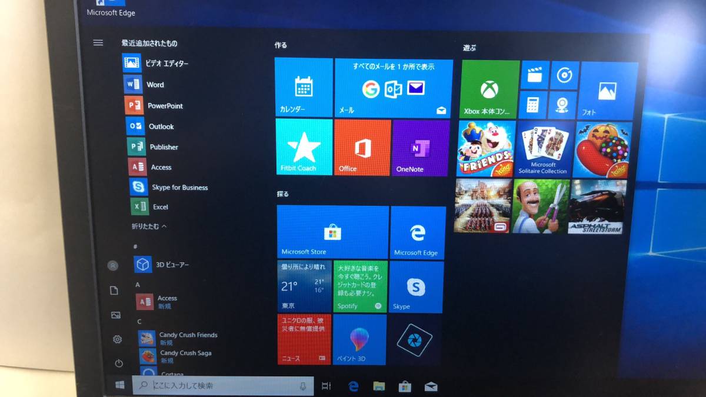Open Task View on the taskbar
Screen dimensions: 706x397
[x=326, y=386]
